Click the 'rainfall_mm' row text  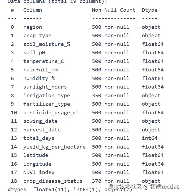(40, 70)
